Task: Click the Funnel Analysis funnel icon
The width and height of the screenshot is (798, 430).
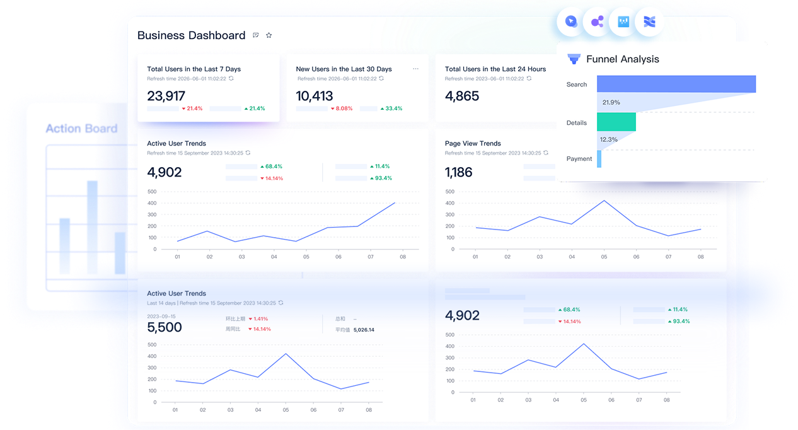Action: tap(574, 59)
